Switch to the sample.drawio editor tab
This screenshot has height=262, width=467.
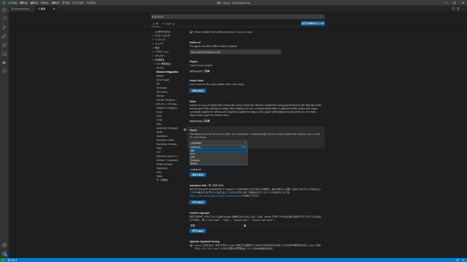(x=22, y=9)
